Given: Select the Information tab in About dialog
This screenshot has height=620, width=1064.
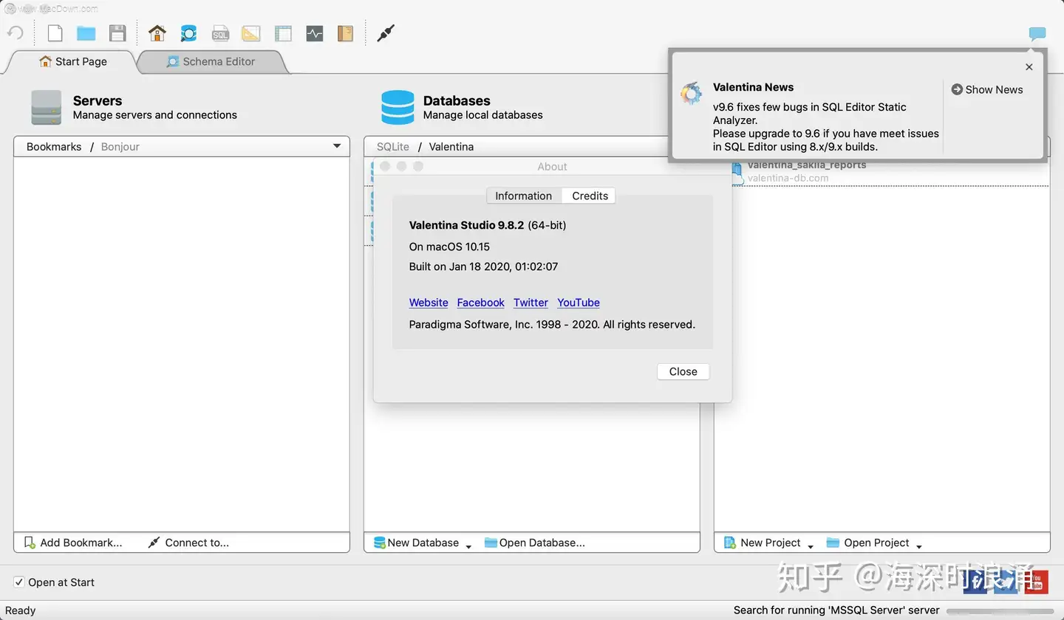Looking at the screenshot, I should point(523,196).
